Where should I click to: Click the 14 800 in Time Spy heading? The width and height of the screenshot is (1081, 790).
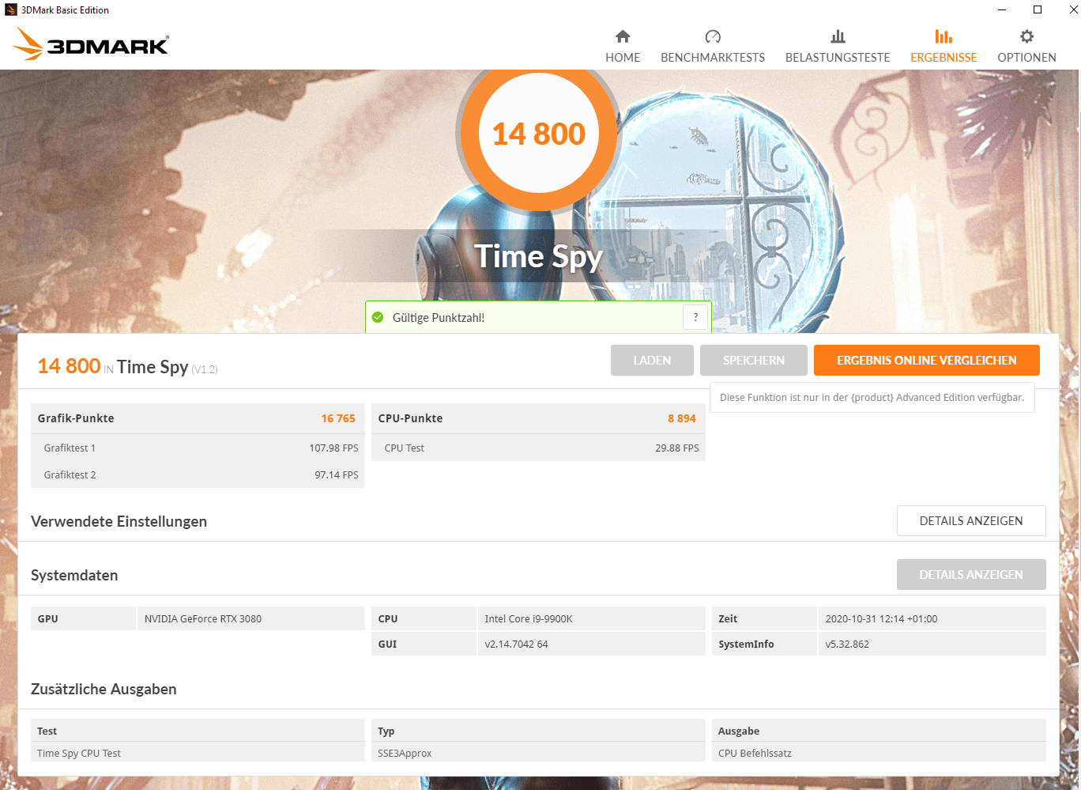[x=127, y=366]
